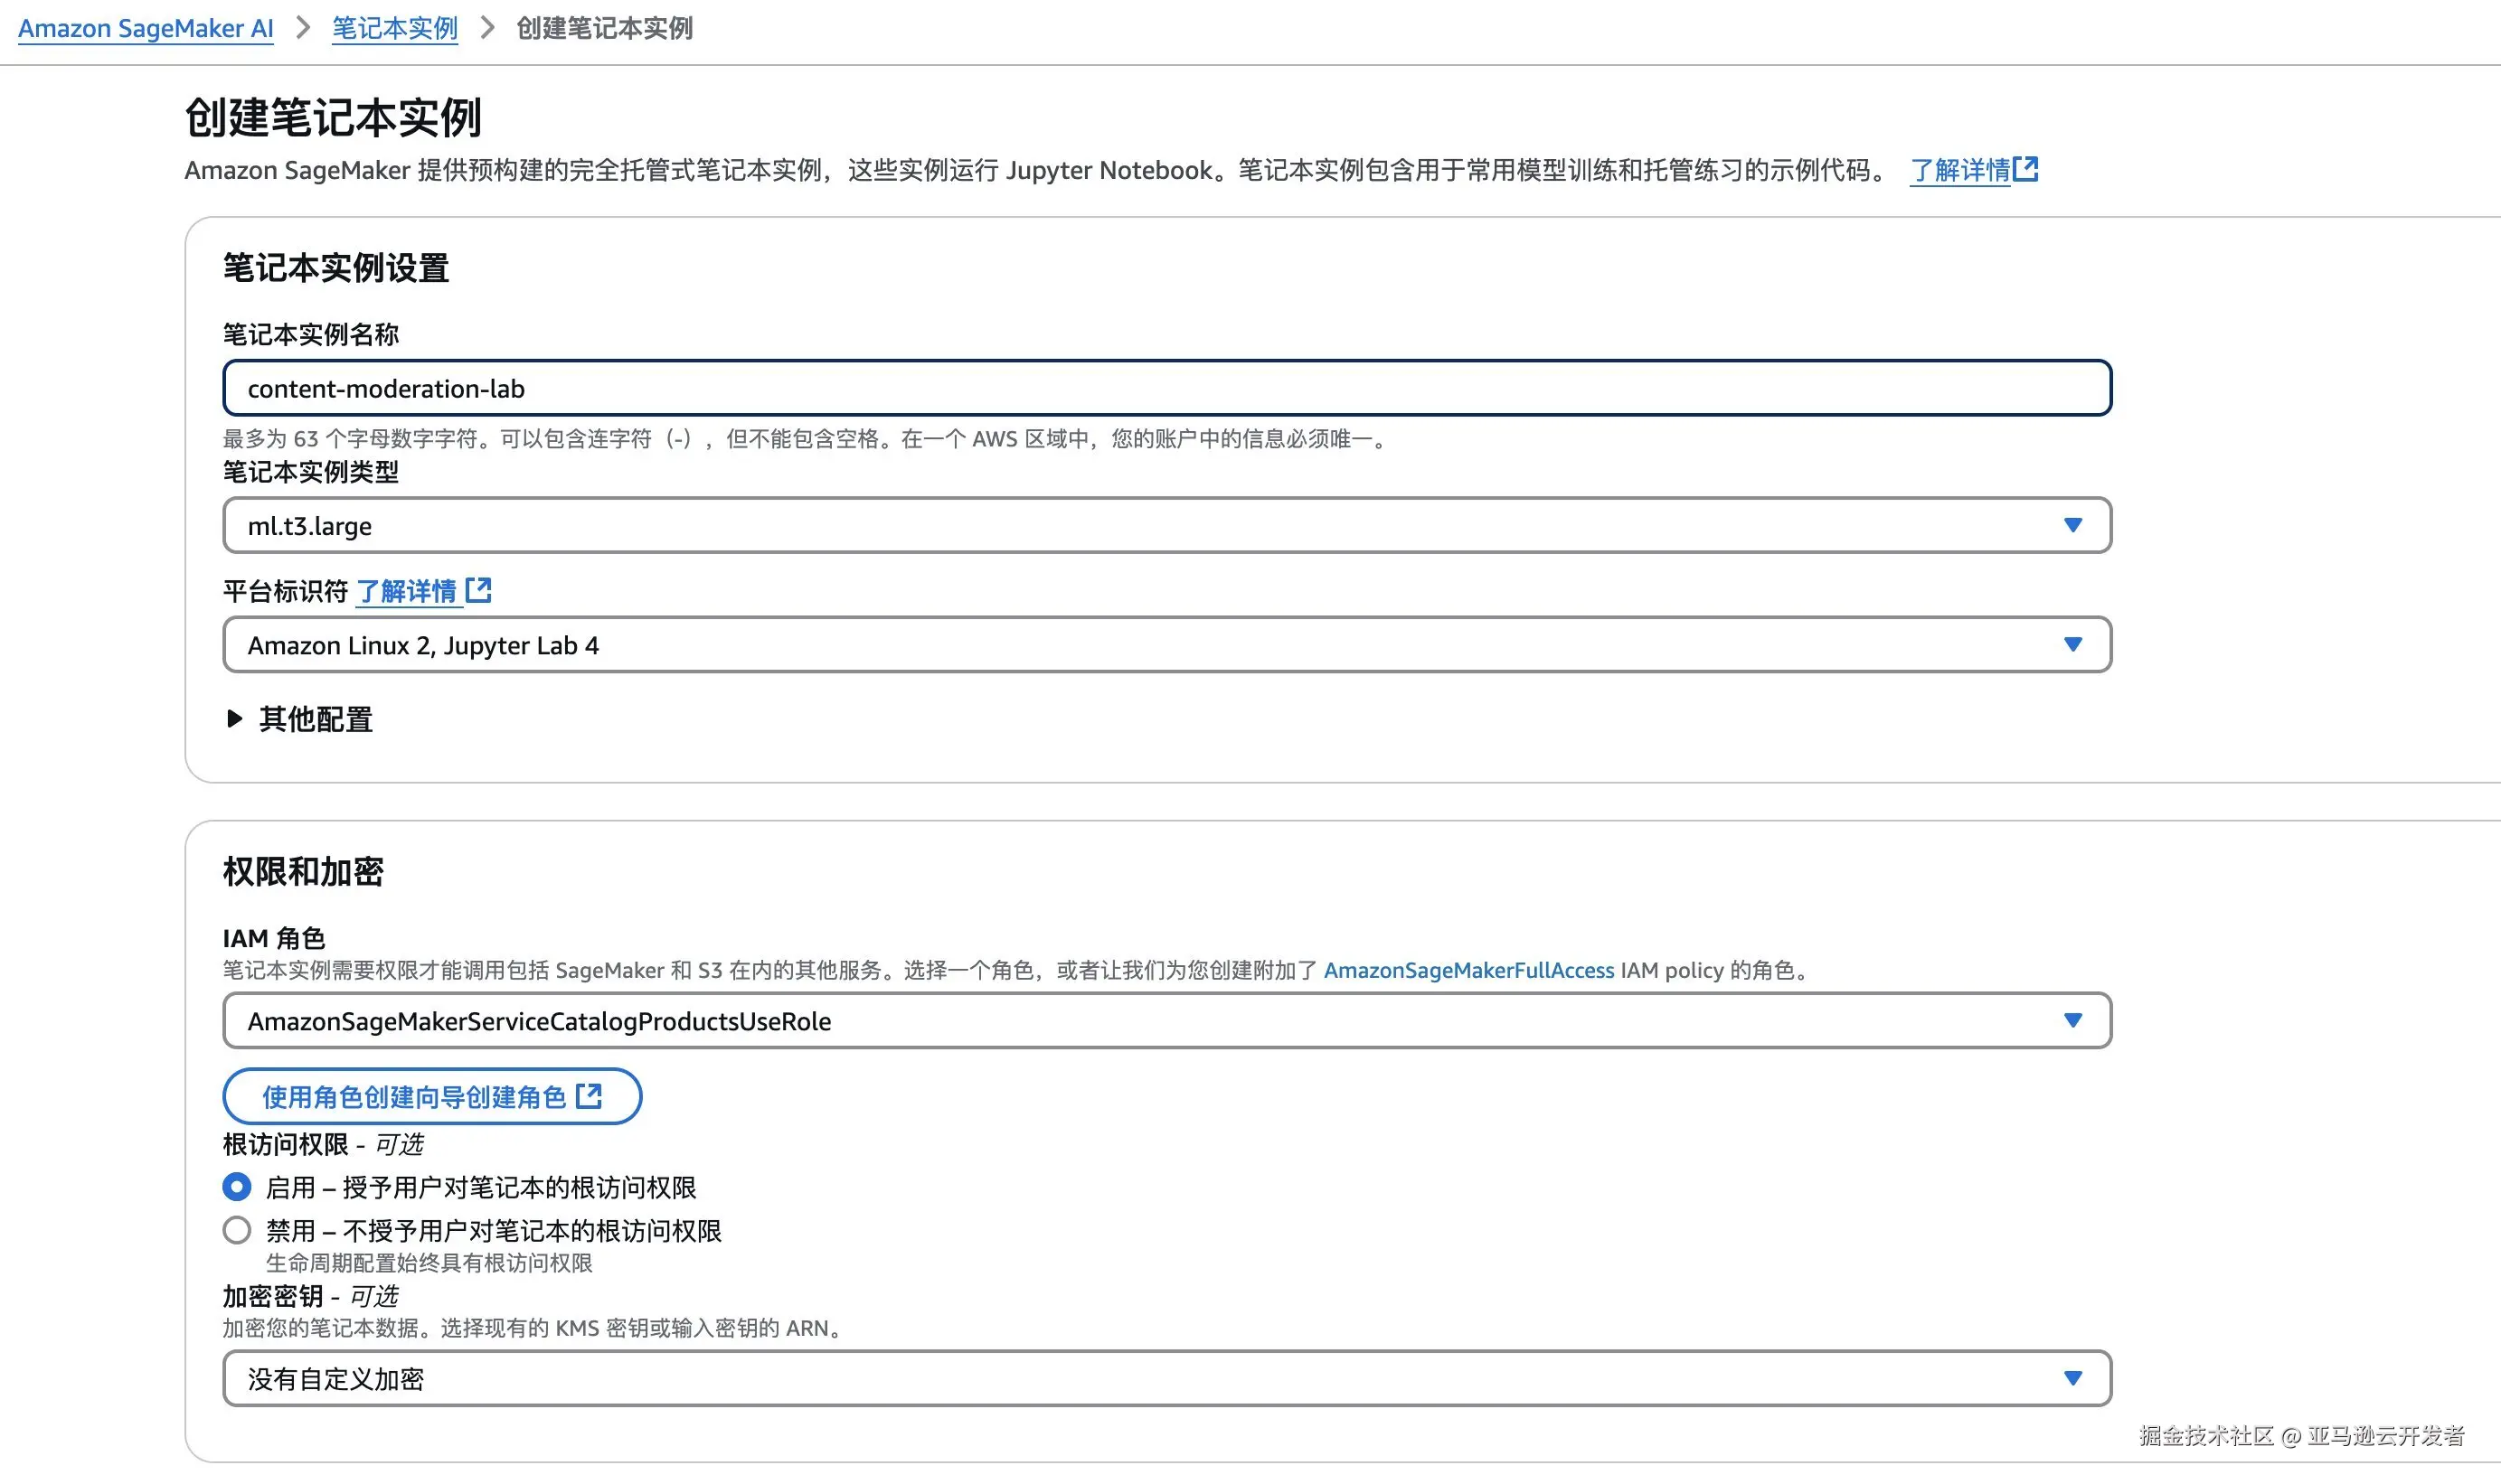The height and width of the screenshot is (1484, 2501).
Task: Open the AmazonSageMakerFullAccess policy link
Action: (1468, 970)
